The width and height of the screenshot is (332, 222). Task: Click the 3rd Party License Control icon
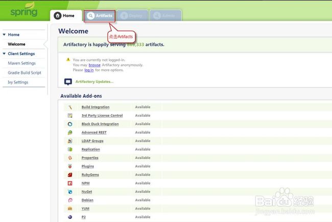pyautogui.click(x=70, y=116)
